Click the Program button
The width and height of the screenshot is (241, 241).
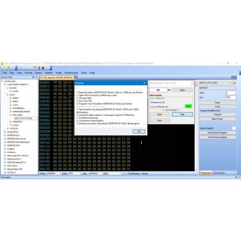click(217, 114)
